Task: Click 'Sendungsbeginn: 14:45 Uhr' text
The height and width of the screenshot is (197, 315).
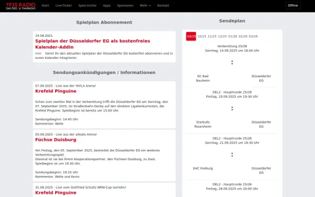Action: (x=57, y=119)
